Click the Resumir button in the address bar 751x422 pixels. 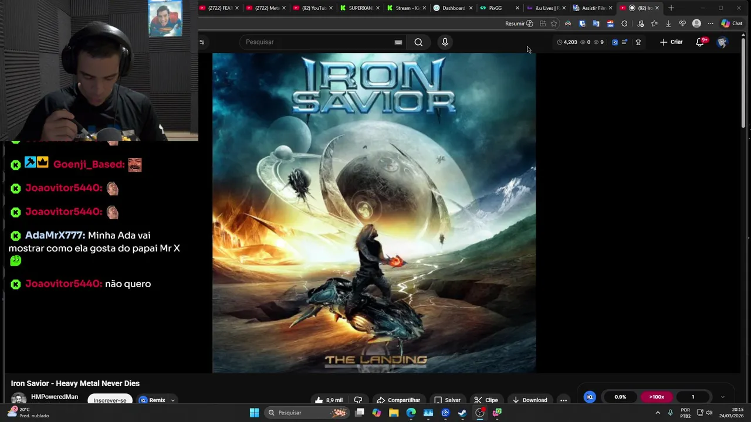[519, 23]
